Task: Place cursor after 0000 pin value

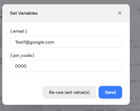Action: [27, 66]
